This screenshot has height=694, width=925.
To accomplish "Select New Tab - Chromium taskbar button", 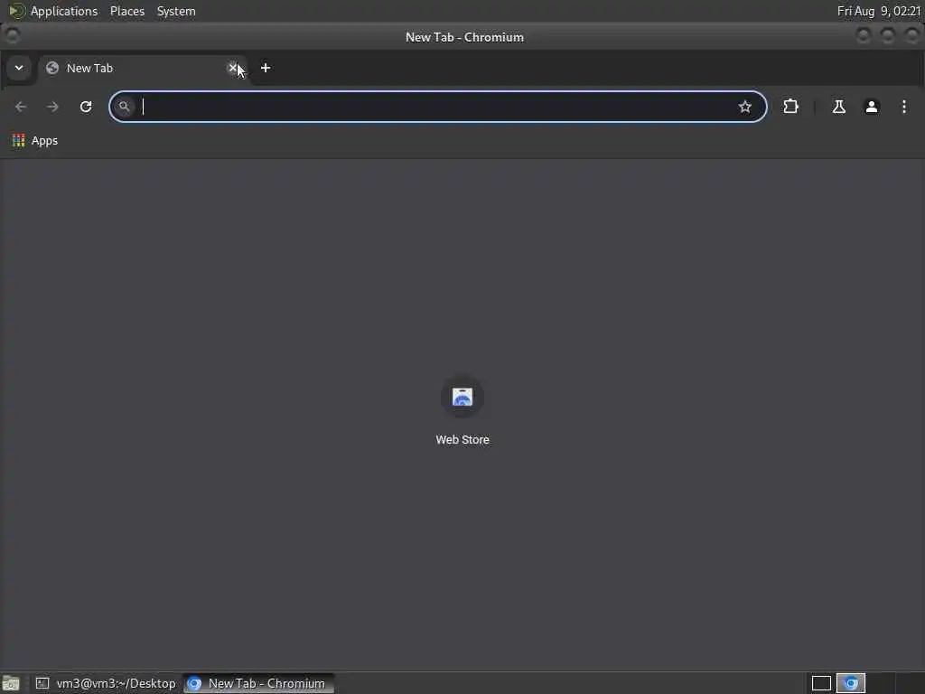I will point(258,683).
